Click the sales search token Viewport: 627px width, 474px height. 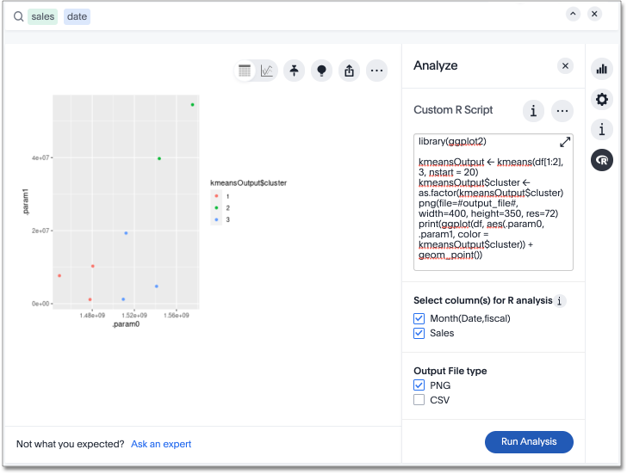click(x=42, y=16)
